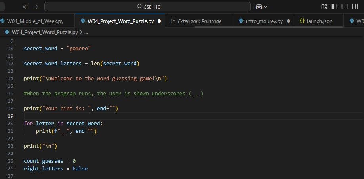Screen dimensions: 364x179
Task: Toggle the primary sidebar visibility
Action: (334, 7)
